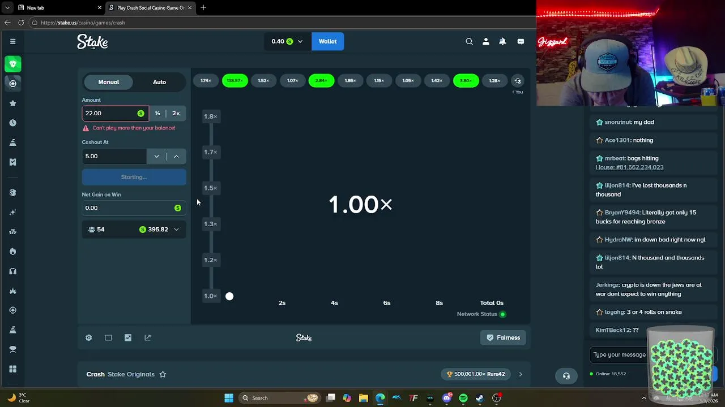
Task: Click weather widget in taskbar
Action: point(18,398)
